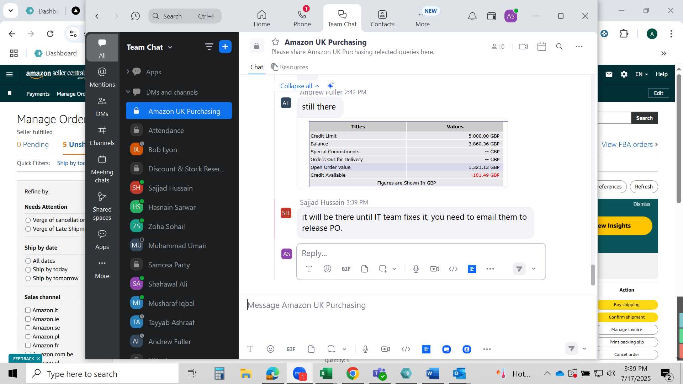Click the chat scrollbar thumb

(x=593, y=275)
